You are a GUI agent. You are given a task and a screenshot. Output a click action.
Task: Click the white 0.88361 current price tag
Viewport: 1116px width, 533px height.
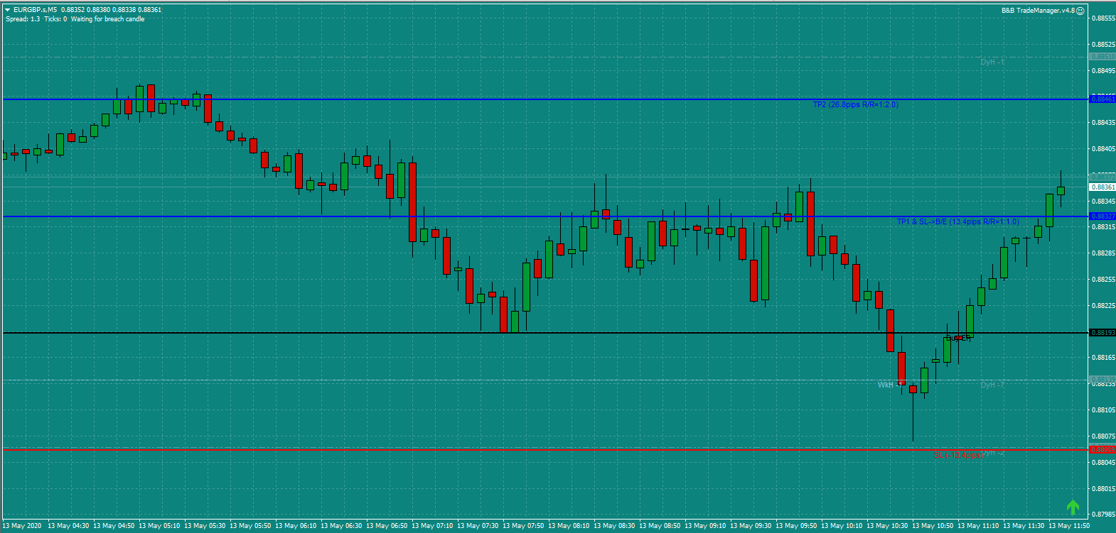[x=1102, y=187]
